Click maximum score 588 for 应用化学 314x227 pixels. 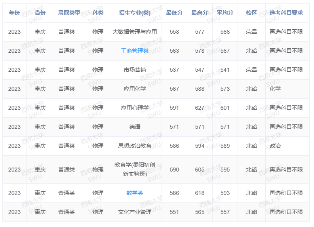[200, 89]
